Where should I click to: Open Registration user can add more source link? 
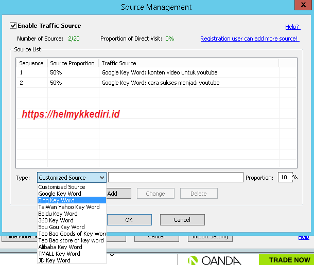[250, 39]
